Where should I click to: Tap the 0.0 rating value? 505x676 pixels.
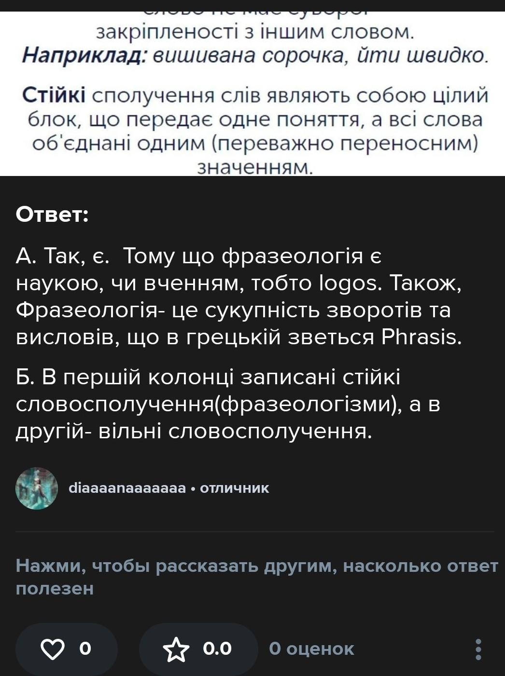coord(217,649)
